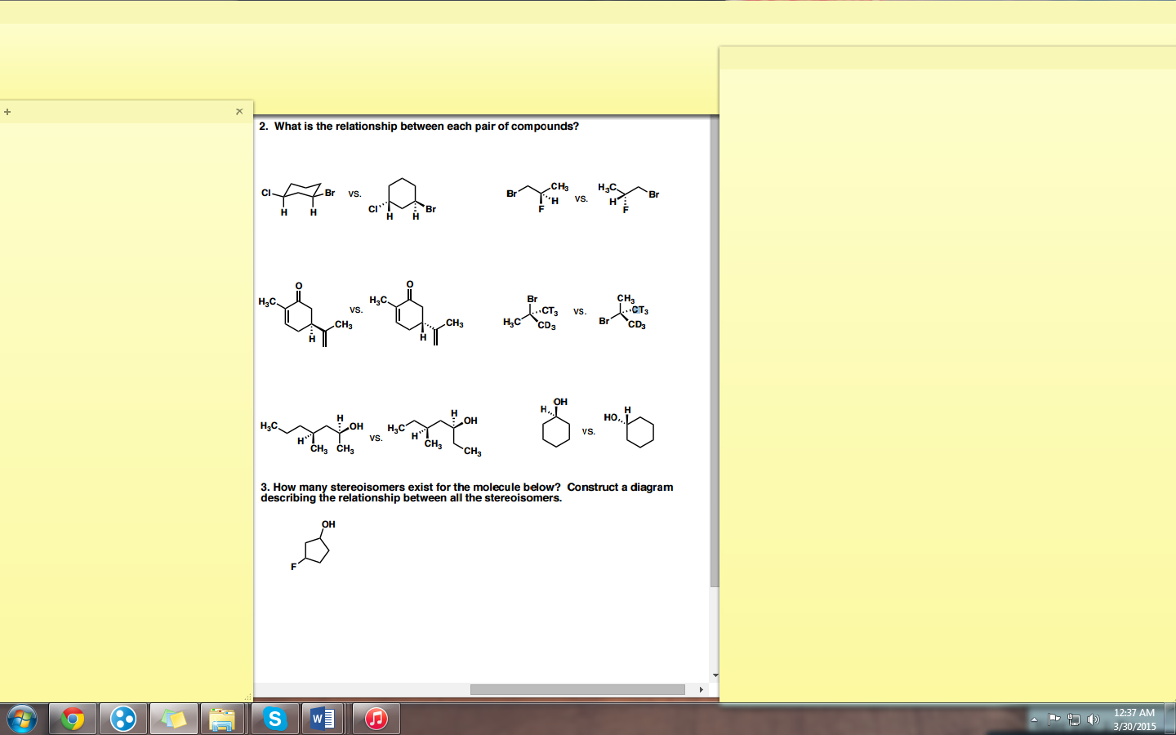Click the document's horizontal scrollbar thumb
The height and width of the screenshot is (735, 1176).
tap(577, 689)
